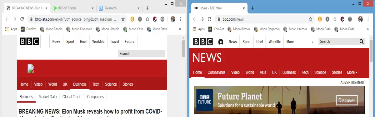The width and height of the screenshot is (375, 117).
Task: Click red round extension icon in right window
Action: [342, 19]
